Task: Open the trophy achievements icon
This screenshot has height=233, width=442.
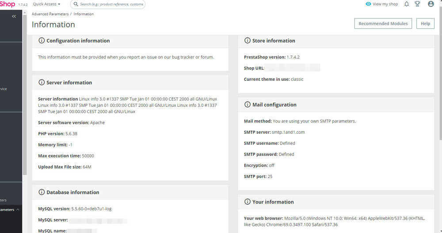Action: click(x=417, y=4)
